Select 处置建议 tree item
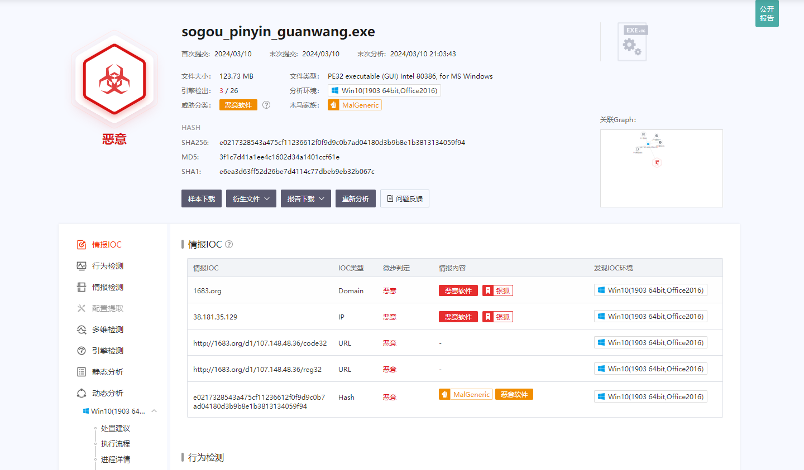The width and height of the screenshot is (804, 470). tap(116, 428)
